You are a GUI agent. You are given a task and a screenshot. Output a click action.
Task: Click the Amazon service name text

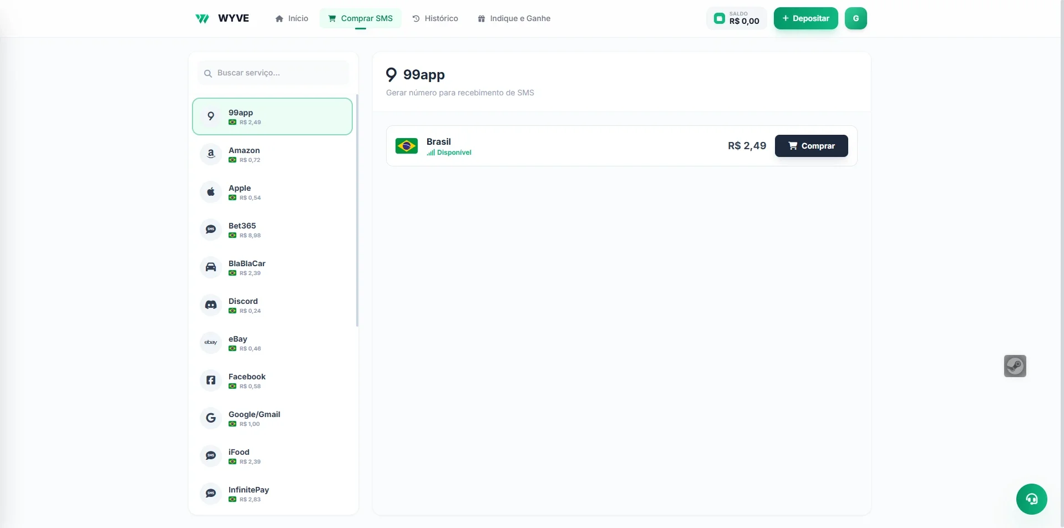(244, 150)
